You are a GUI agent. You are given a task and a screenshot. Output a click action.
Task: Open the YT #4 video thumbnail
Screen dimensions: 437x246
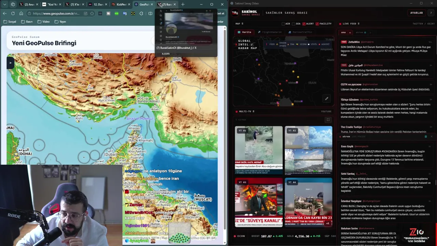tap(308, 202)
